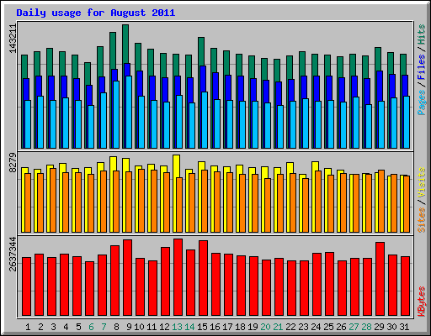Click weekend day 28 label
Image resolution: width=431 pixels, height=336 pixels.
(366, 327)
